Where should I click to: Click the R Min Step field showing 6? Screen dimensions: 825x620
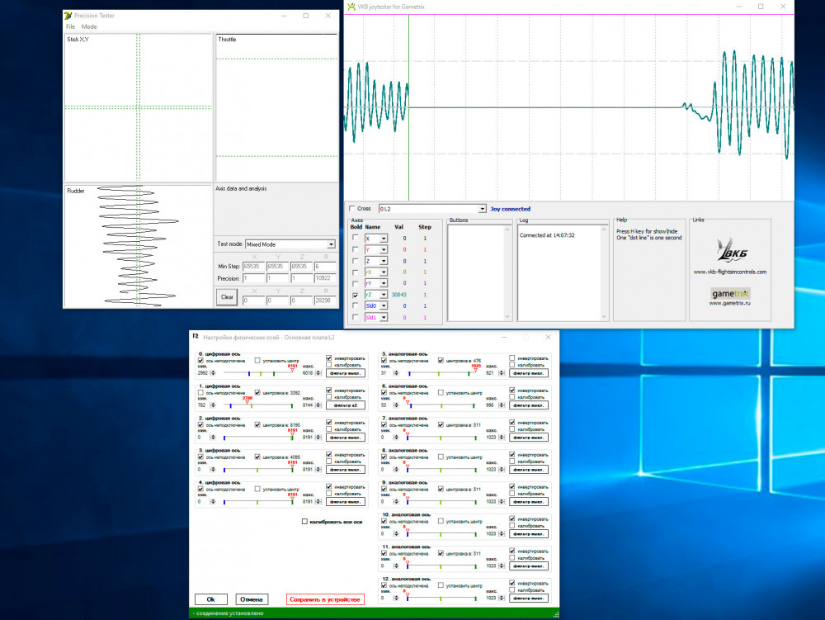tap(325, 266)
